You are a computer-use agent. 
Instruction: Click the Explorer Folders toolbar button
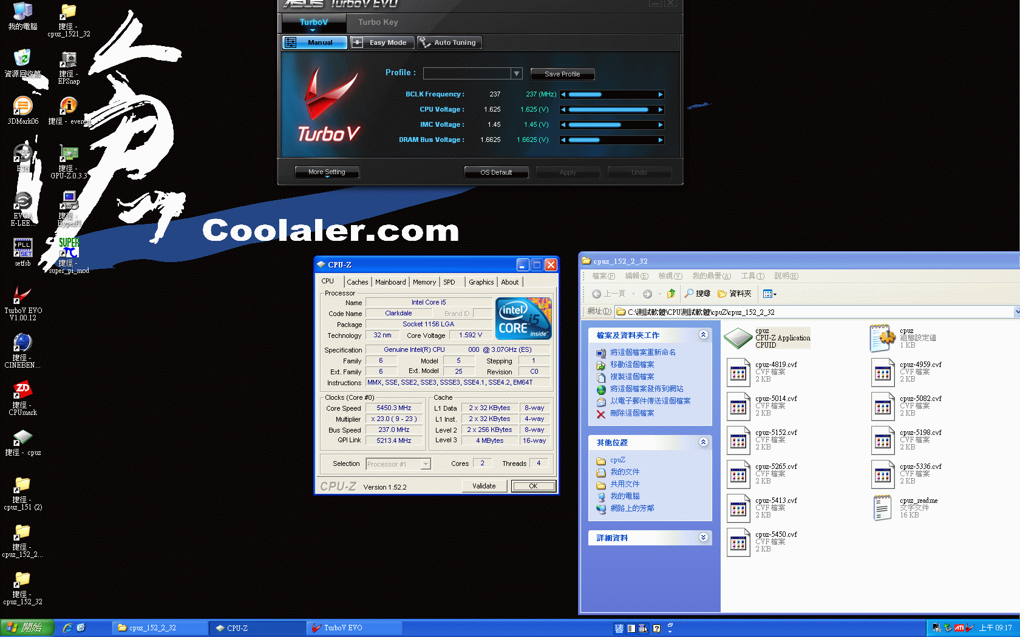coord(734,294)
